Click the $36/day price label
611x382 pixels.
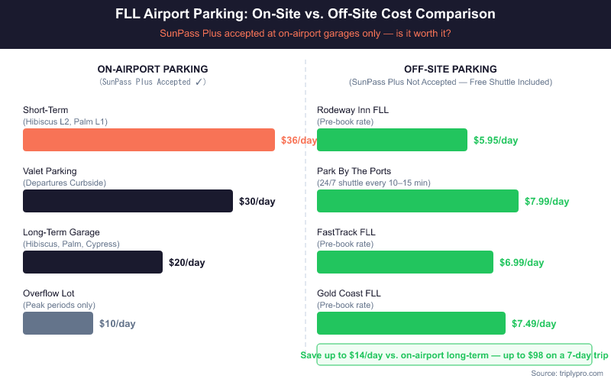tap(299, 141)
